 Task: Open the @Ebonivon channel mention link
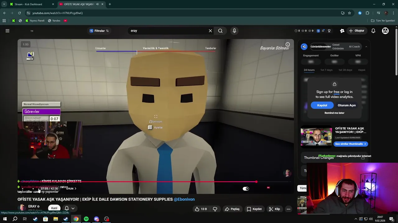[x=184, y=199]
